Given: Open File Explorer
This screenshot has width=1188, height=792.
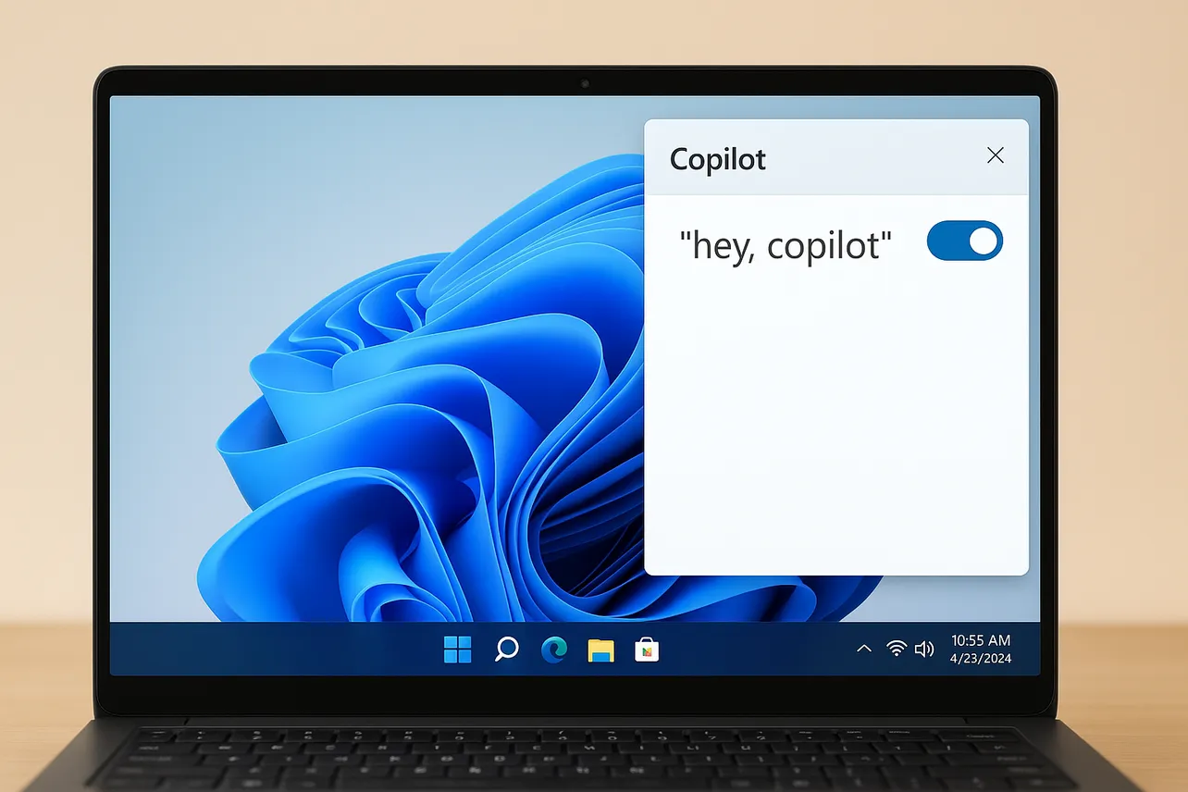Looking at the screenshot, I should coord(600,650).
